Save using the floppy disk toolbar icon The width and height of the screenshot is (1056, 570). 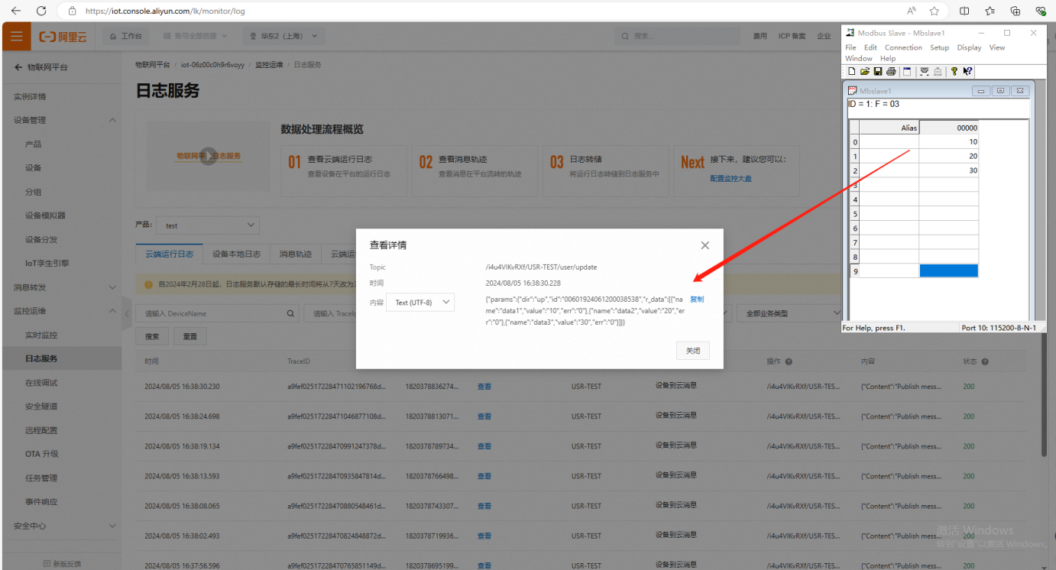pos(878,71)
